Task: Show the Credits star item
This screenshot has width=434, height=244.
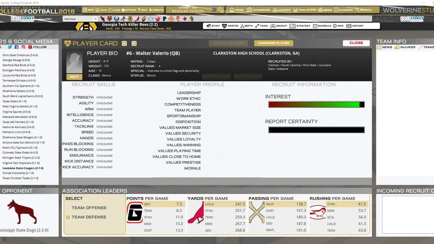Action: 156,10
